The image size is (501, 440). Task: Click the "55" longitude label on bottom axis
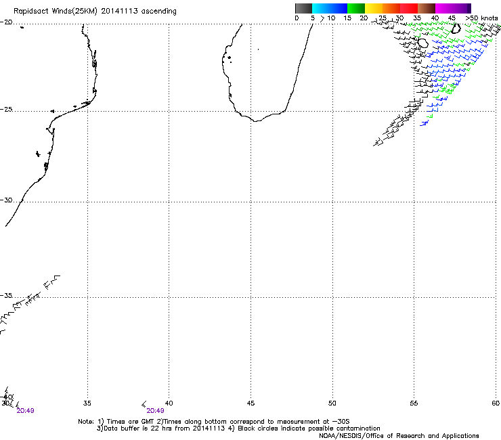[x=414, y=403]
